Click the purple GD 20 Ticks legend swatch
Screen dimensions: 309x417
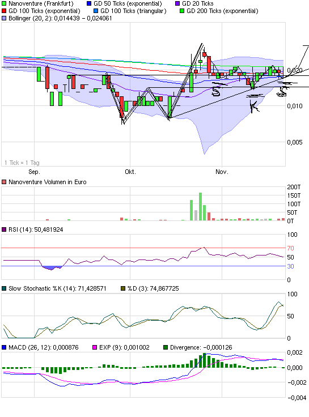coord(177,4)
